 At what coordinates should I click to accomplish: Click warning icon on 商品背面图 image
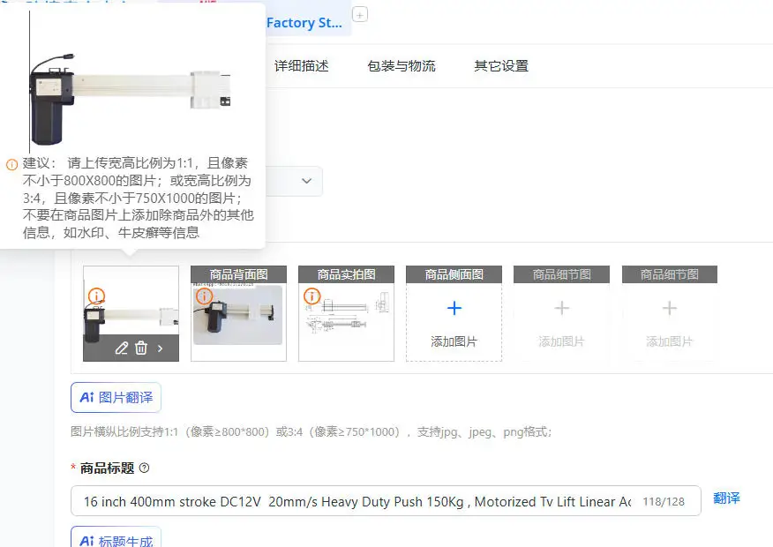[204, 296]
